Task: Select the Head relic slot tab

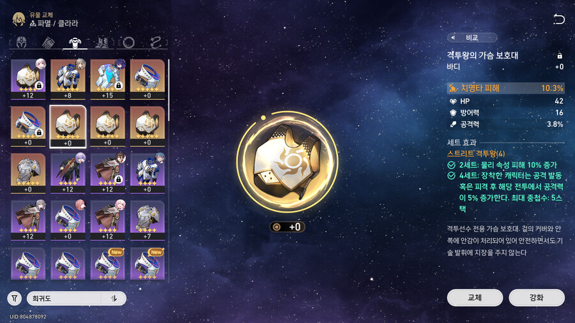Action: click(22, 43)
